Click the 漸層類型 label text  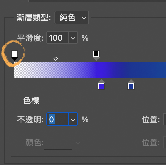tap(34, 18)
